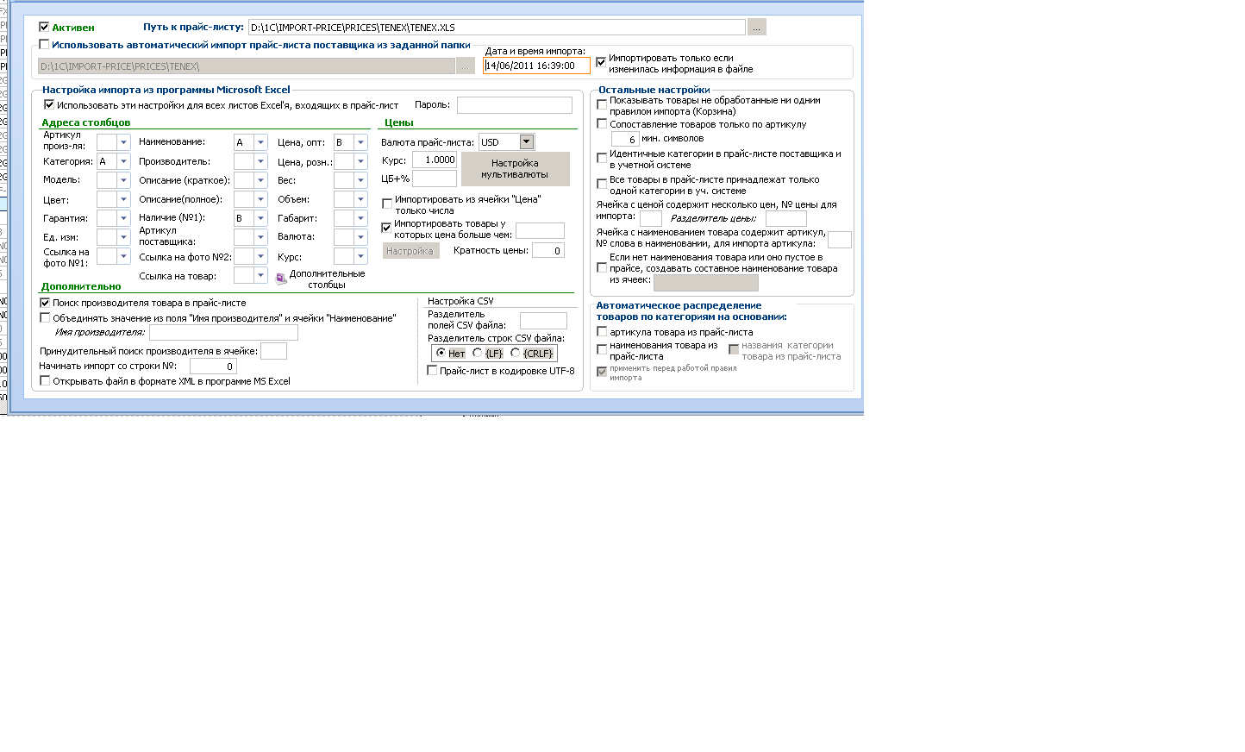Open the Модель column dropdown

[123, 180]
